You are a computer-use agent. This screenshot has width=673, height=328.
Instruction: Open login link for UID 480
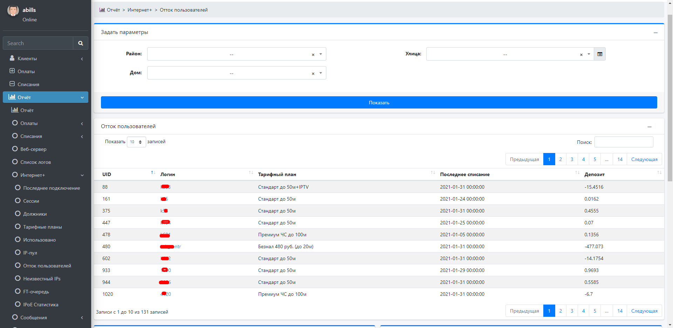170,246
